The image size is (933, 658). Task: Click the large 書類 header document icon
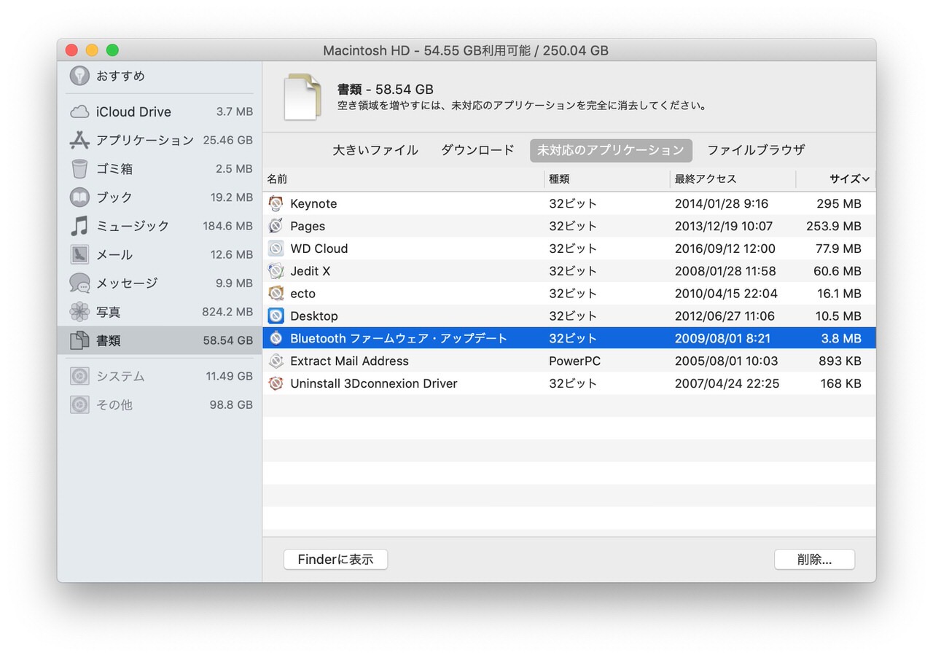pyautogui.click(x=302, y=97)
